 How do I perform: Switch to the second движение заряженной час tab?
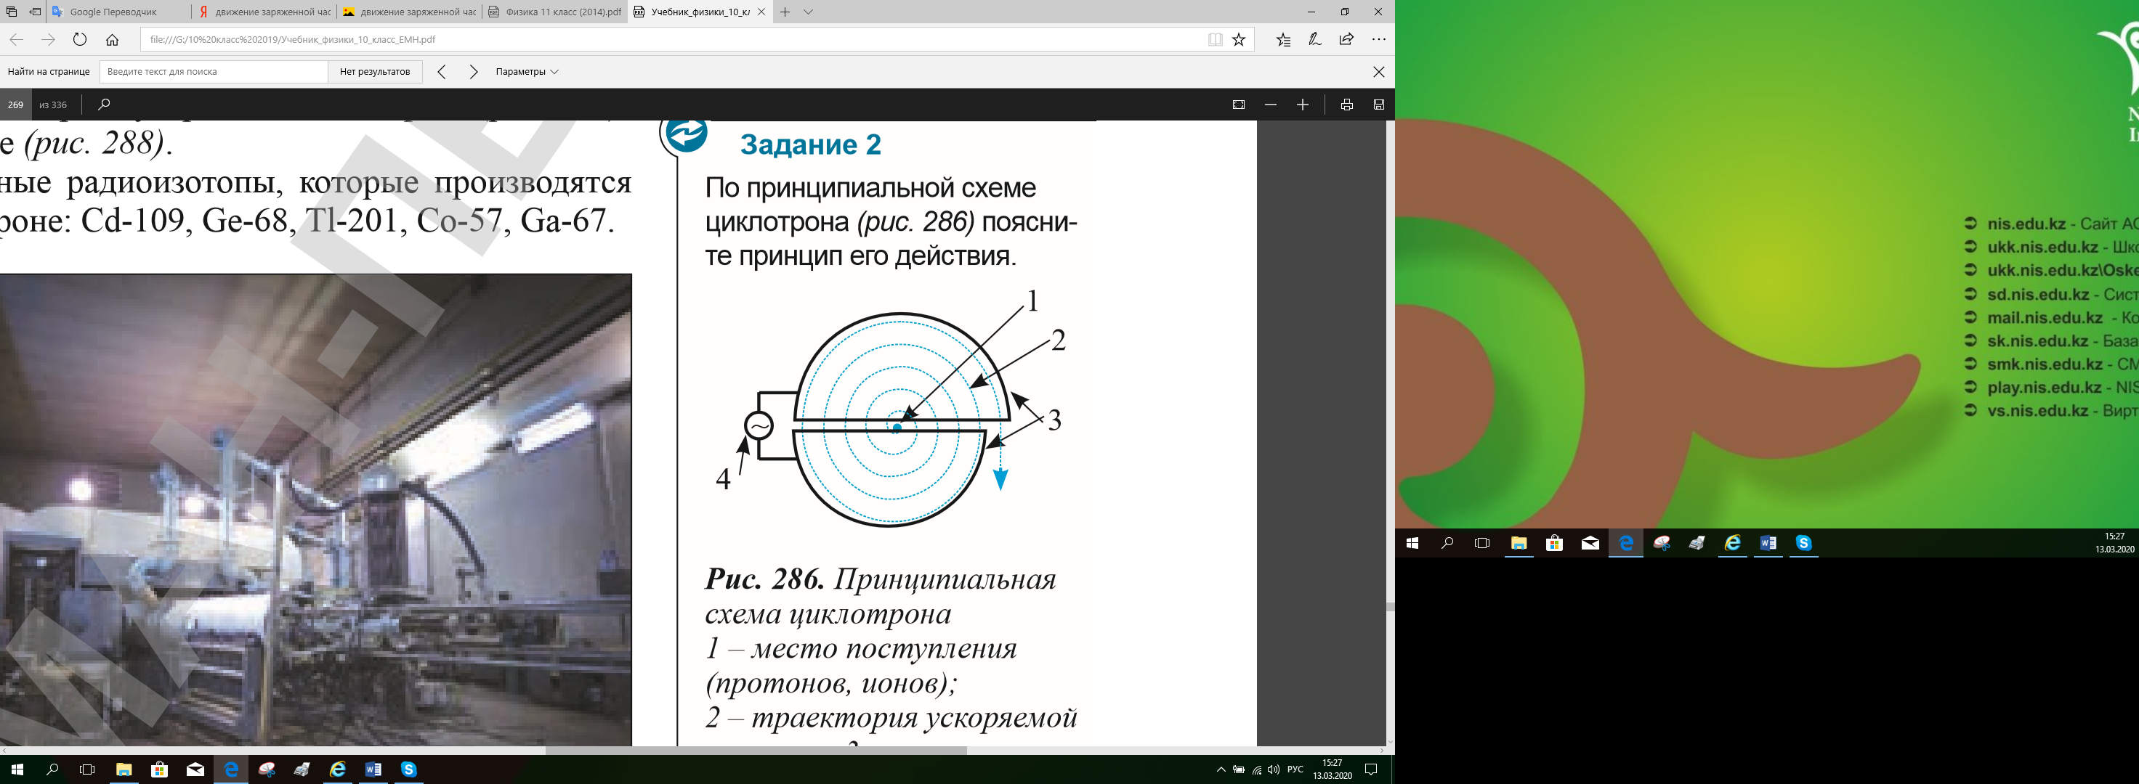pyautogui.click(x=409, y=12)
